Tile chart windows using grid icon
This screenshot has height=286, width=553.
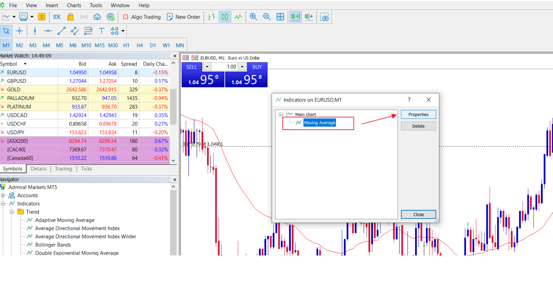click(280, 17)
